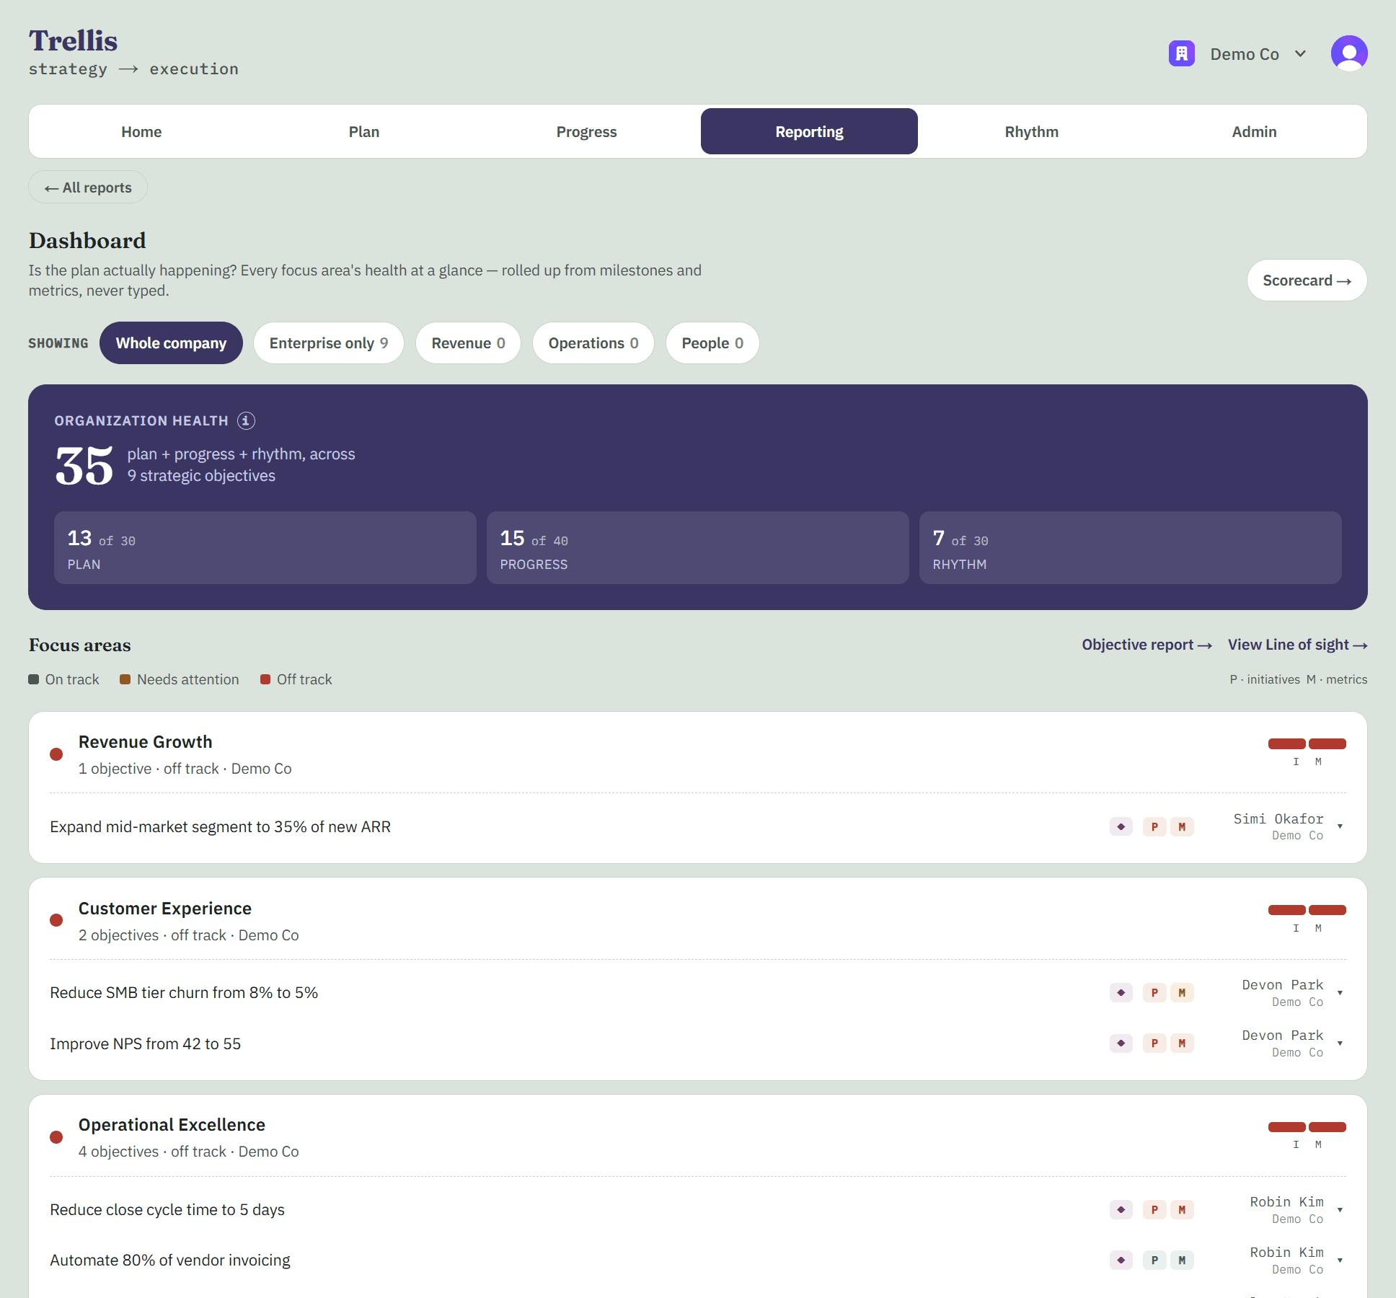Image resolution: width=1396 pixels, height=1298 pixels.
Task: Open the Objective report link
Action: (1147, 645)
